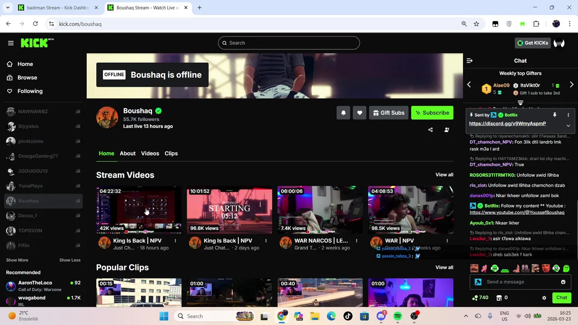Viewport: 578px width, 325px height.
Task: Switch to the Clips tab
Action: pos(171,153)
